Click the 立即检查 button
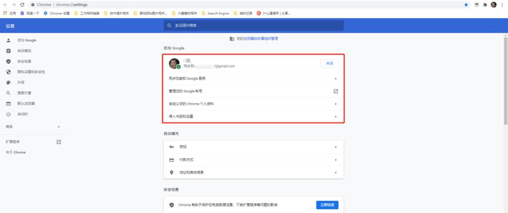Screen dimensions: 508x213 (x=327, y=205)
